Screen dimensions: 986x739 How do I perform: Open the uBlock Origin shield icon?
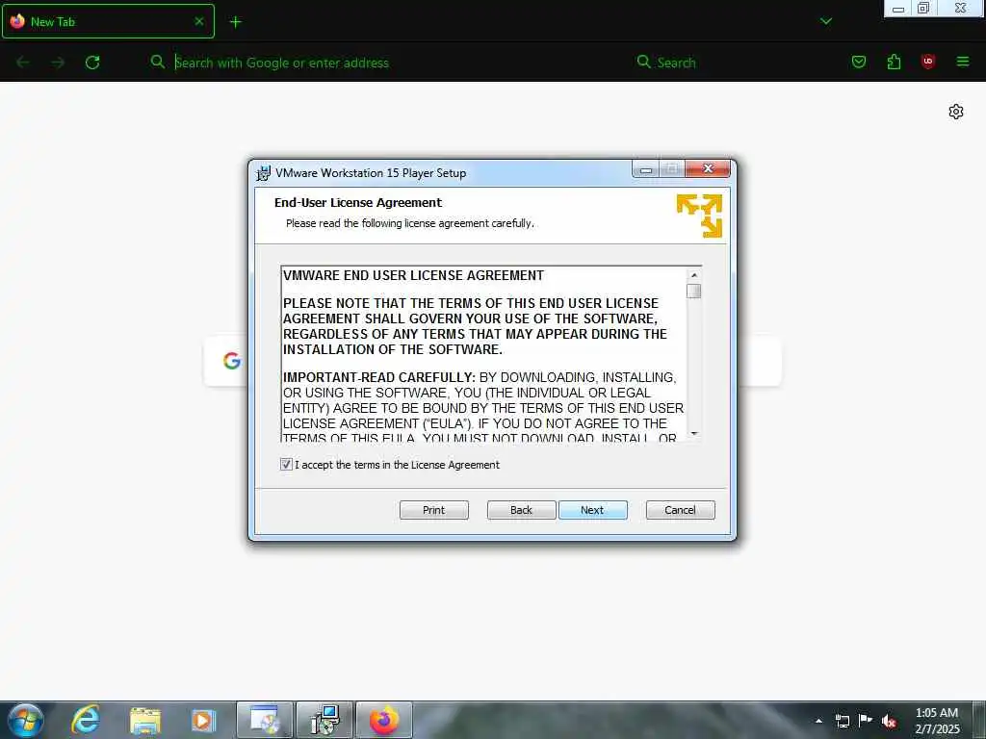click(x=927, y=62)
